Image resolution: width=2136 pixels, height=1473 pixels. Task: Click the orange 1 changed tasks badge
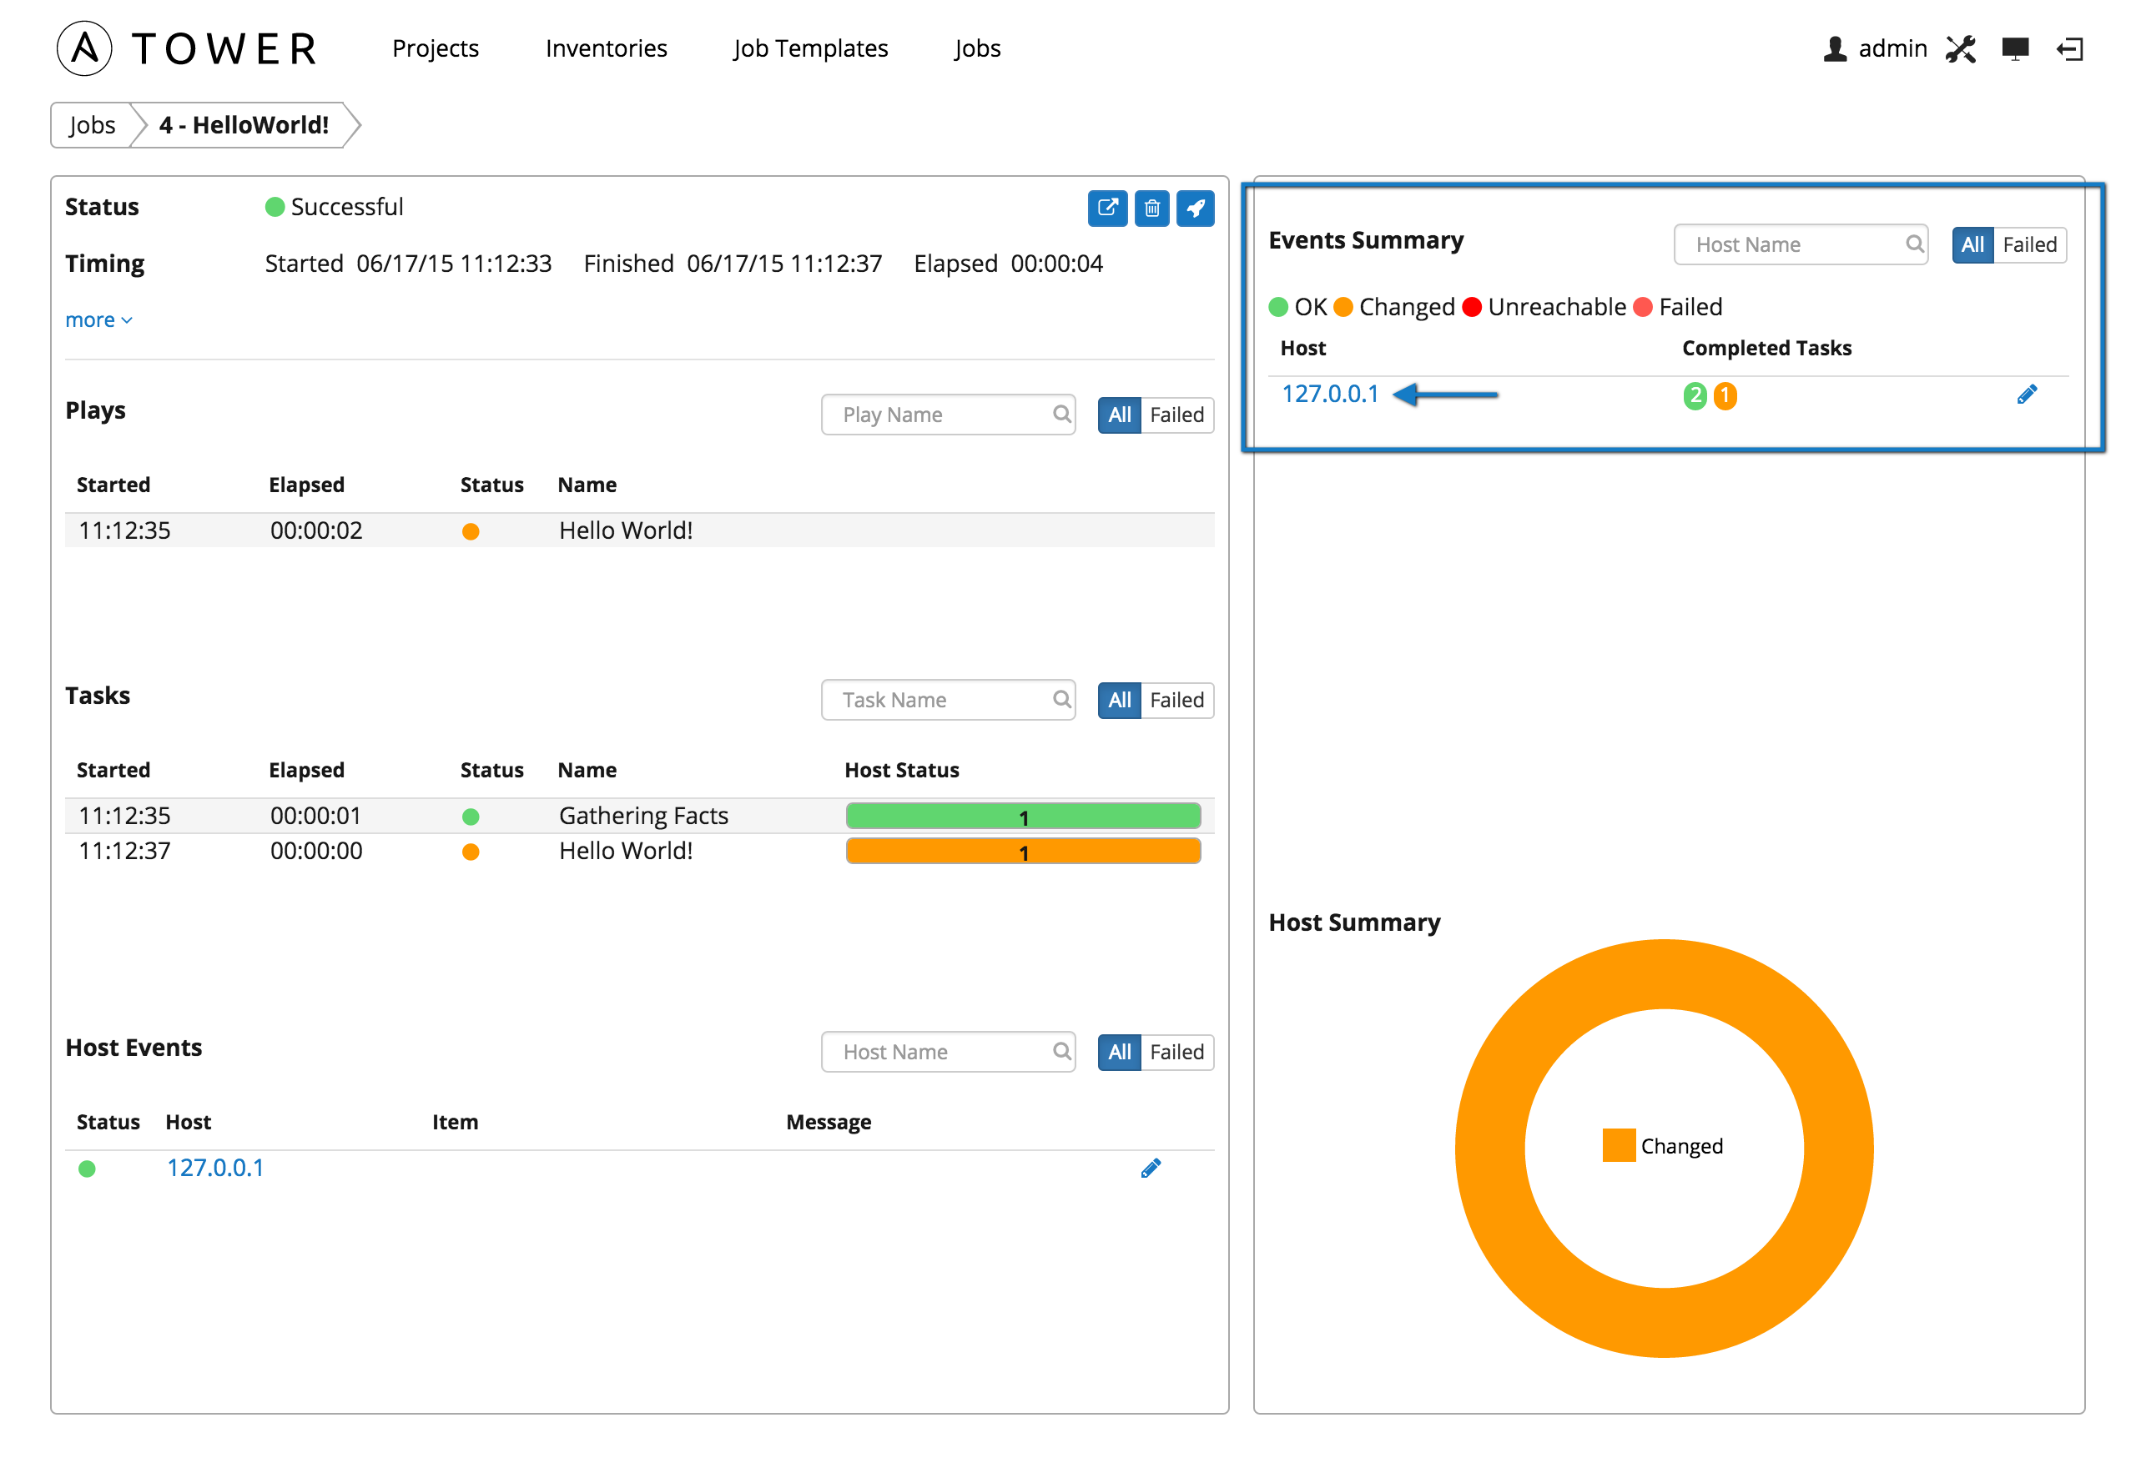point(1725,395)
